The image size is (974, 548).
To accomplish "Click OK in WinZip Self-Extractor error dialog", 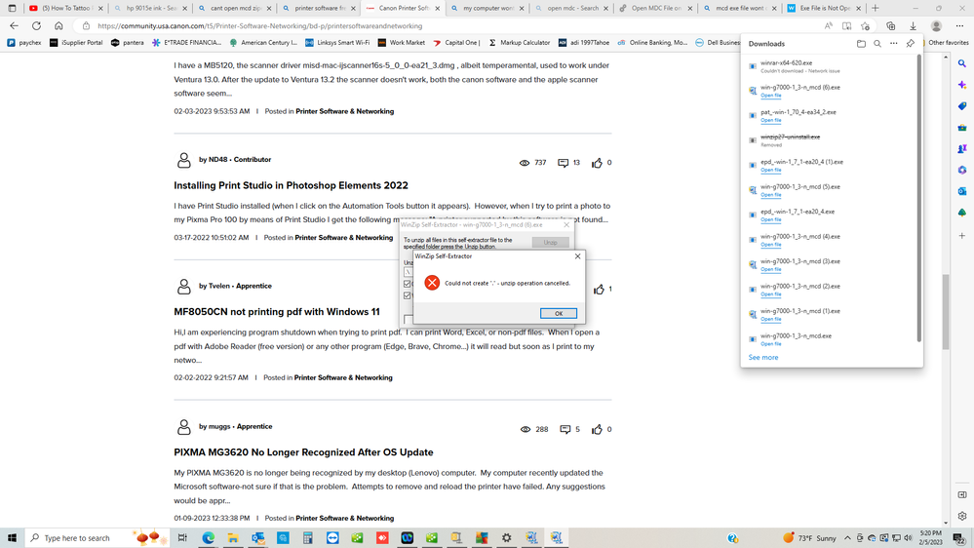I will (558, 313).
